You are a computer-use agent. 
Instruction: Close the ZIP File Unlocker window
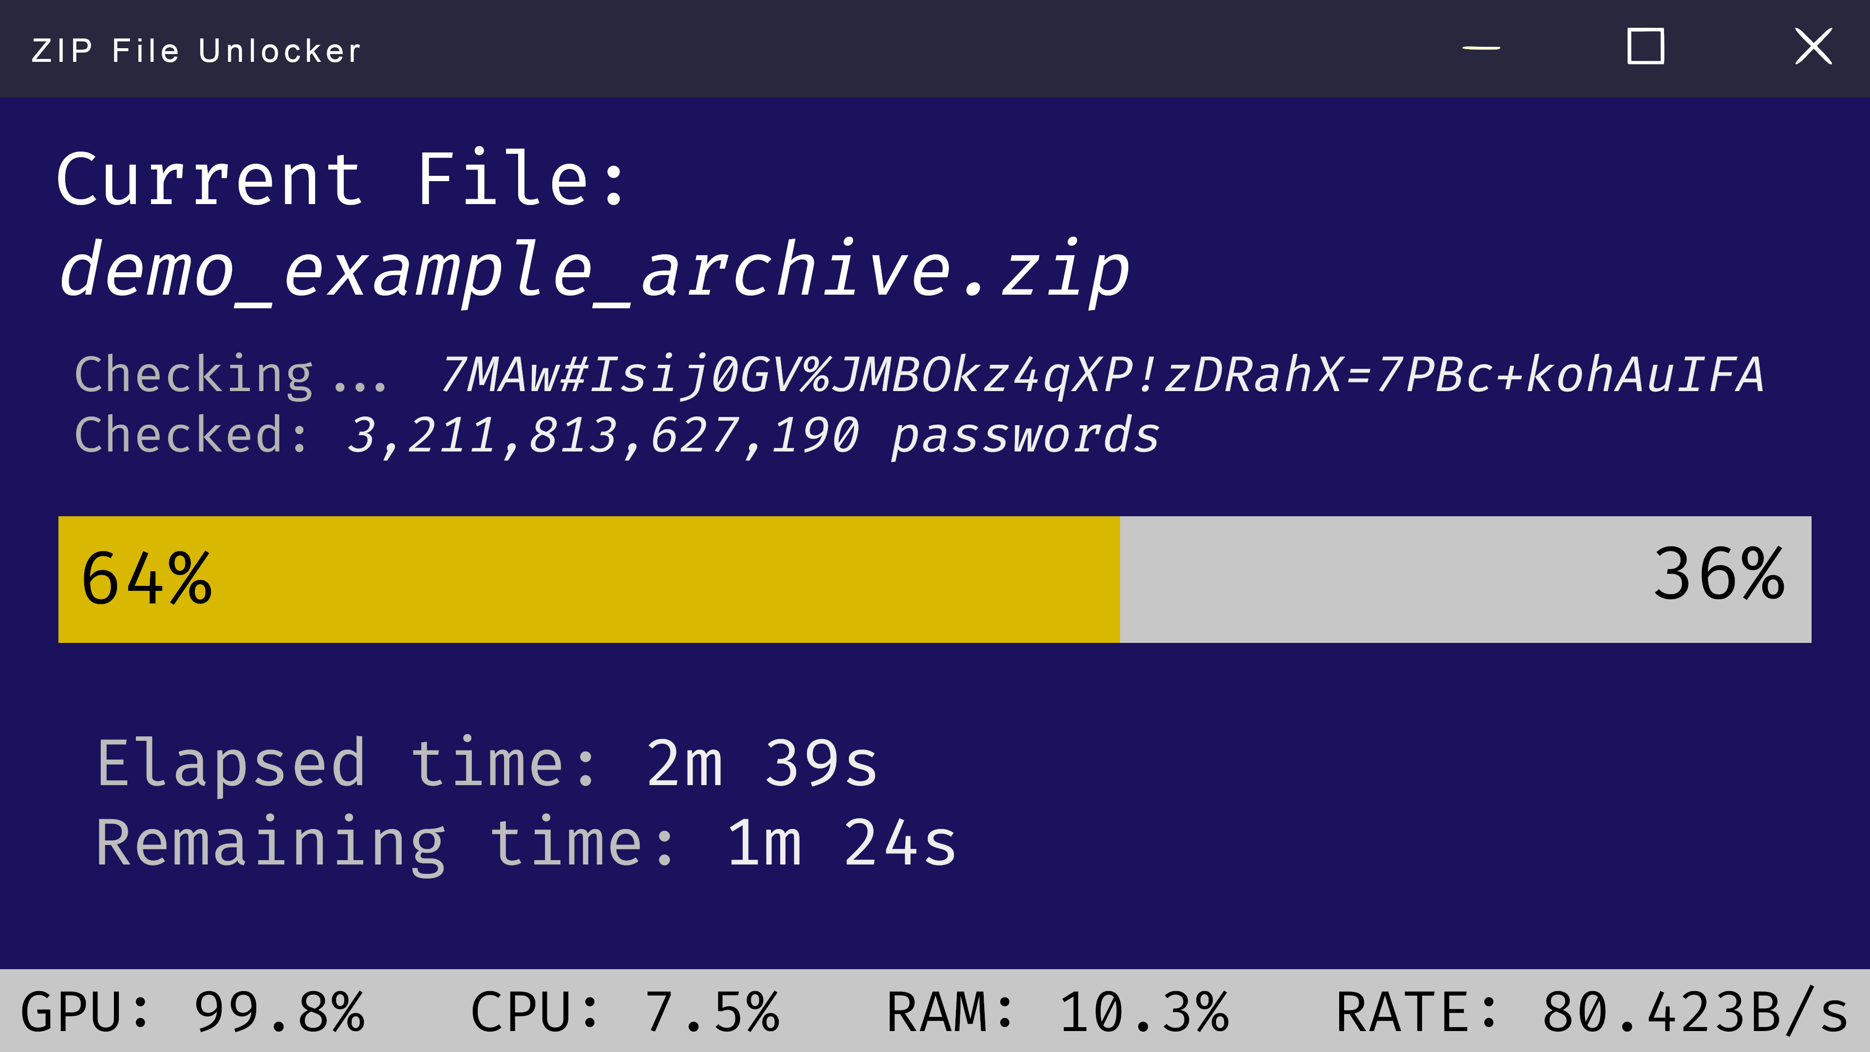1813,47
